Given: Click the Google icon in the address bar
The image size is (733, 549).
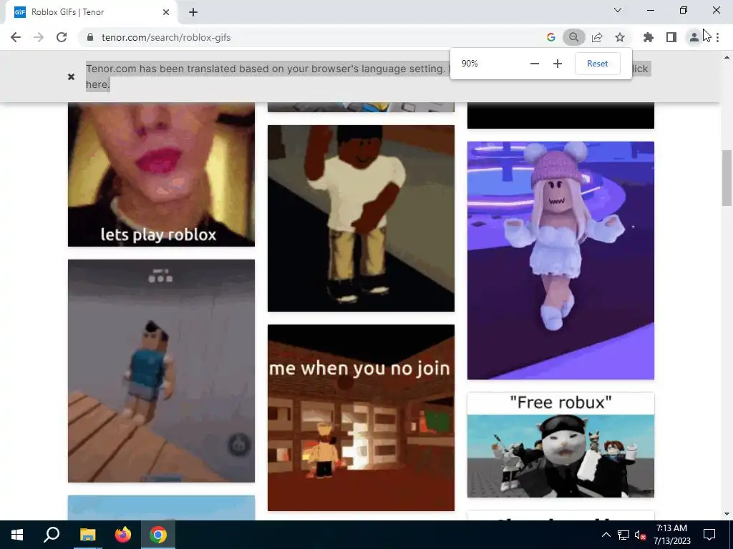Looking at the screenshot, I should point(551,37).
